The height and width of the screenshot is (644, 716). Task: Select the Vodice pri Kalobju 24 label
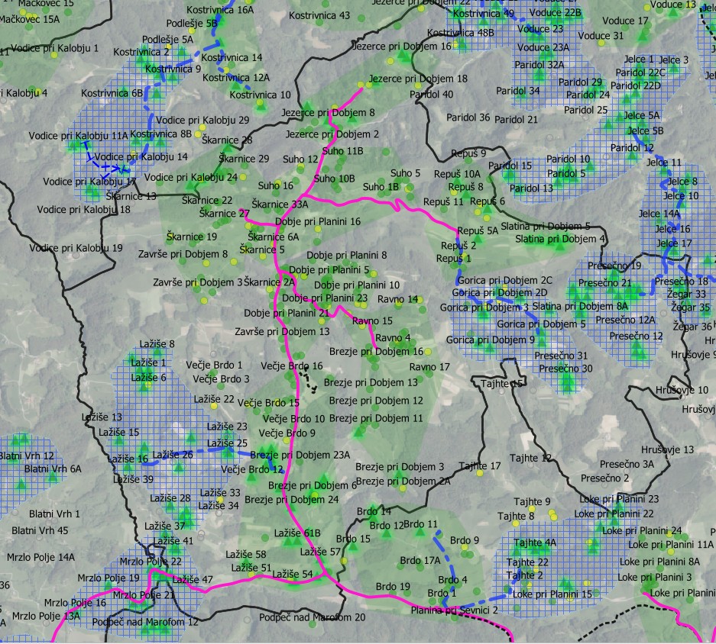190,177
